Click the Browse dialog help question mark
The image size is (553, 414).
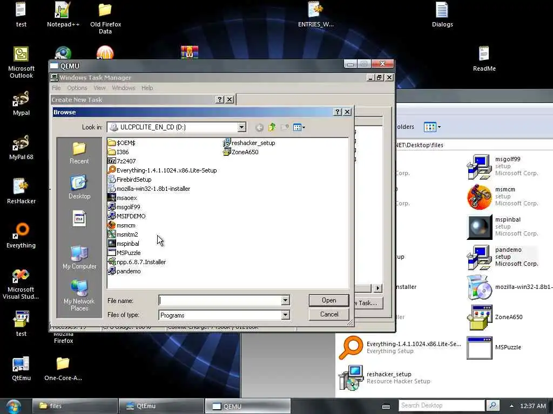click(338, 112)
